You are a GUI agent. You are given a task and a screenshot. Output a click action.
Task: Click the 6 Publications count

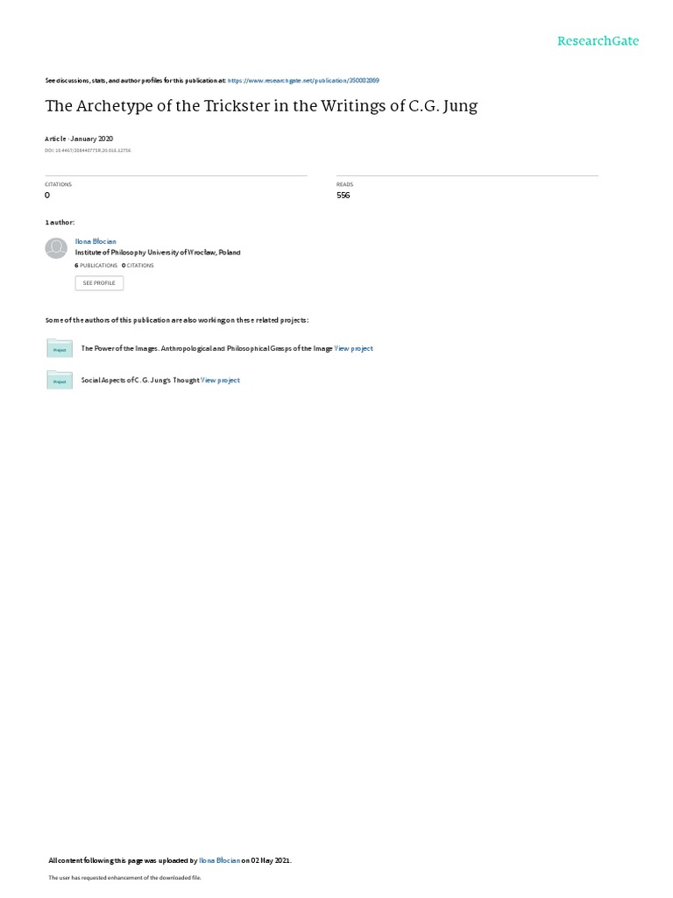[96, 266]
